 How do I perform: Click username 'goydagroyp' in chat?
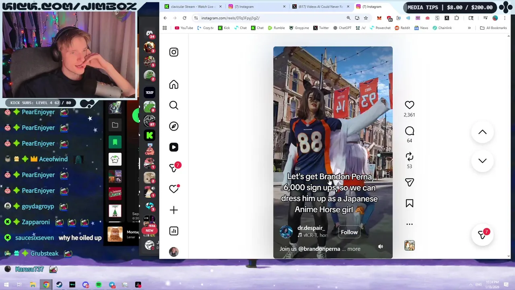pyautogui.click(x=38, y=206)
